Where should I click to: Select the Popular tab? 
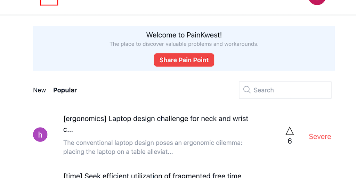65,90
